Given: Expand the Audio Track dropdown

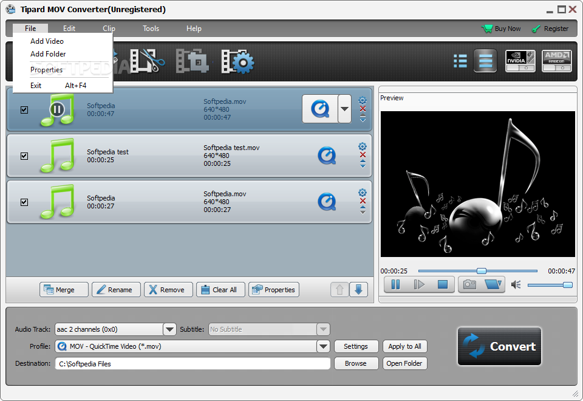Looking at the screenshot, I should (169, 329).
